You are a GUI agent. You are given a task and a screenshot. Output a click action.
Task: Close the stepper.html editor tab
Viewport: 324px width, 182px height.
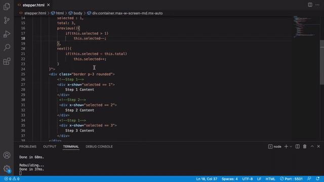click(x=49, y=5)
